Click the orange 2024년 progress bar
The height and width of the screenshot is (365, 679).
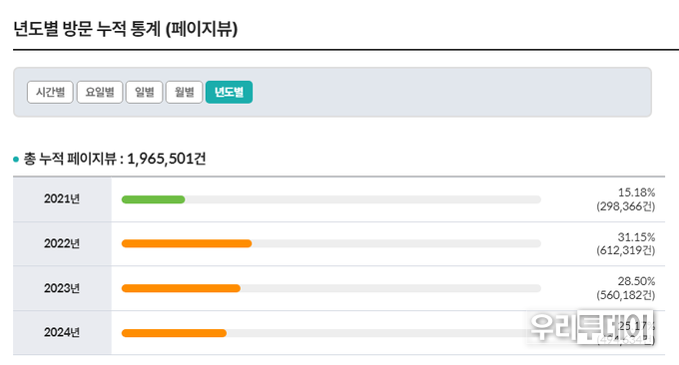(x=174, y=333)
